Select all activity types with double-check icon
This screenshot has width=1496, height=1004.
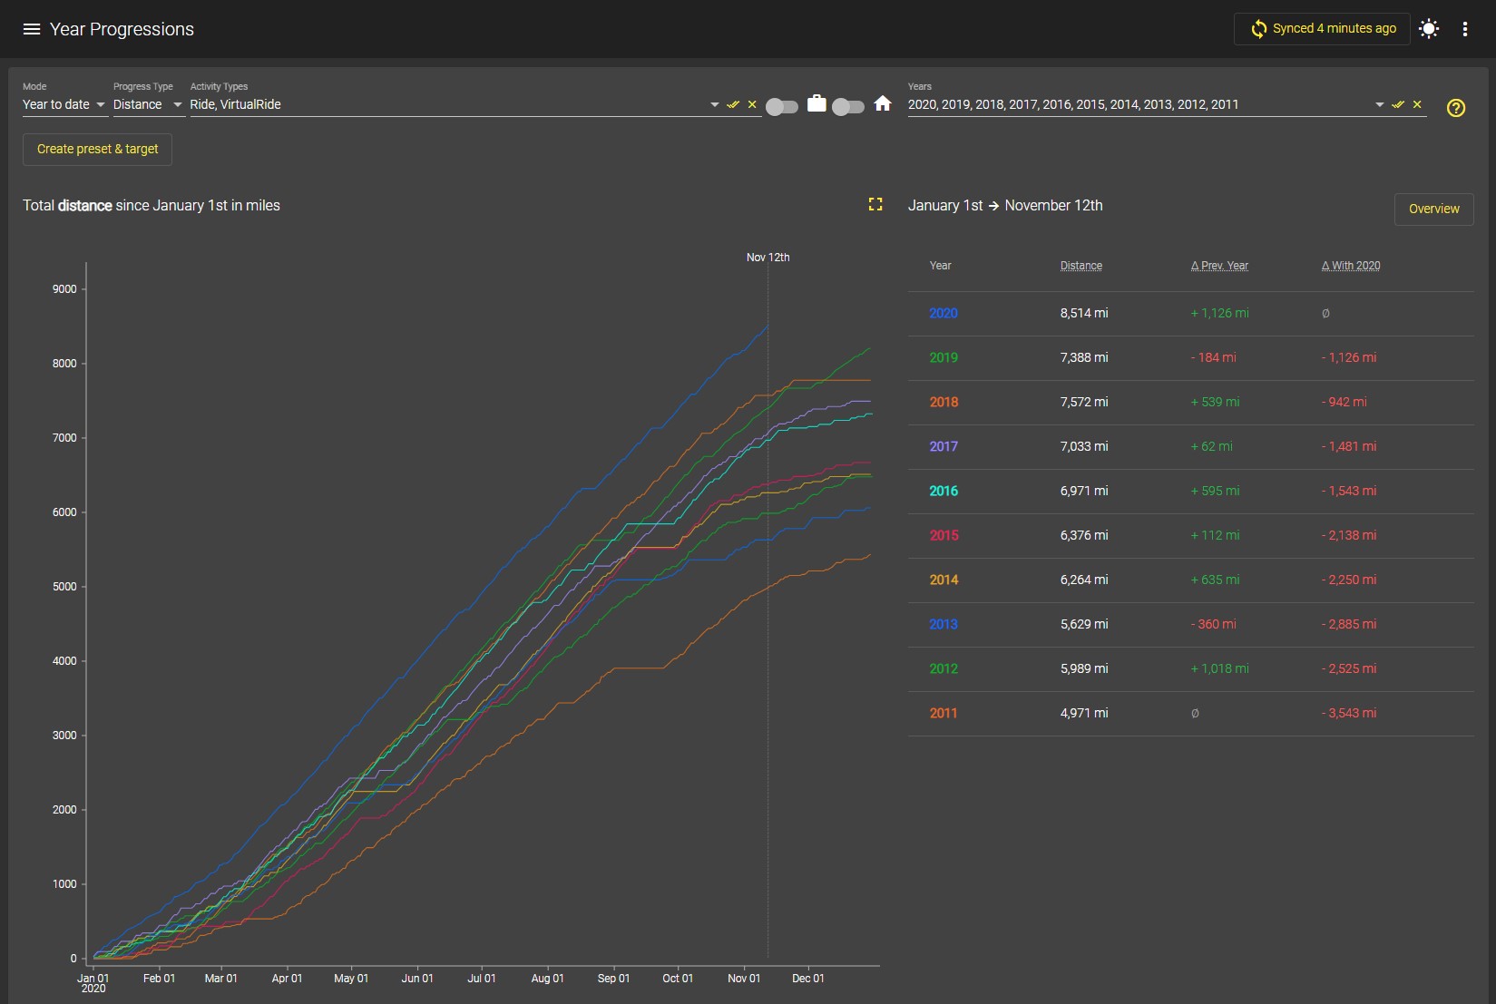733,104
